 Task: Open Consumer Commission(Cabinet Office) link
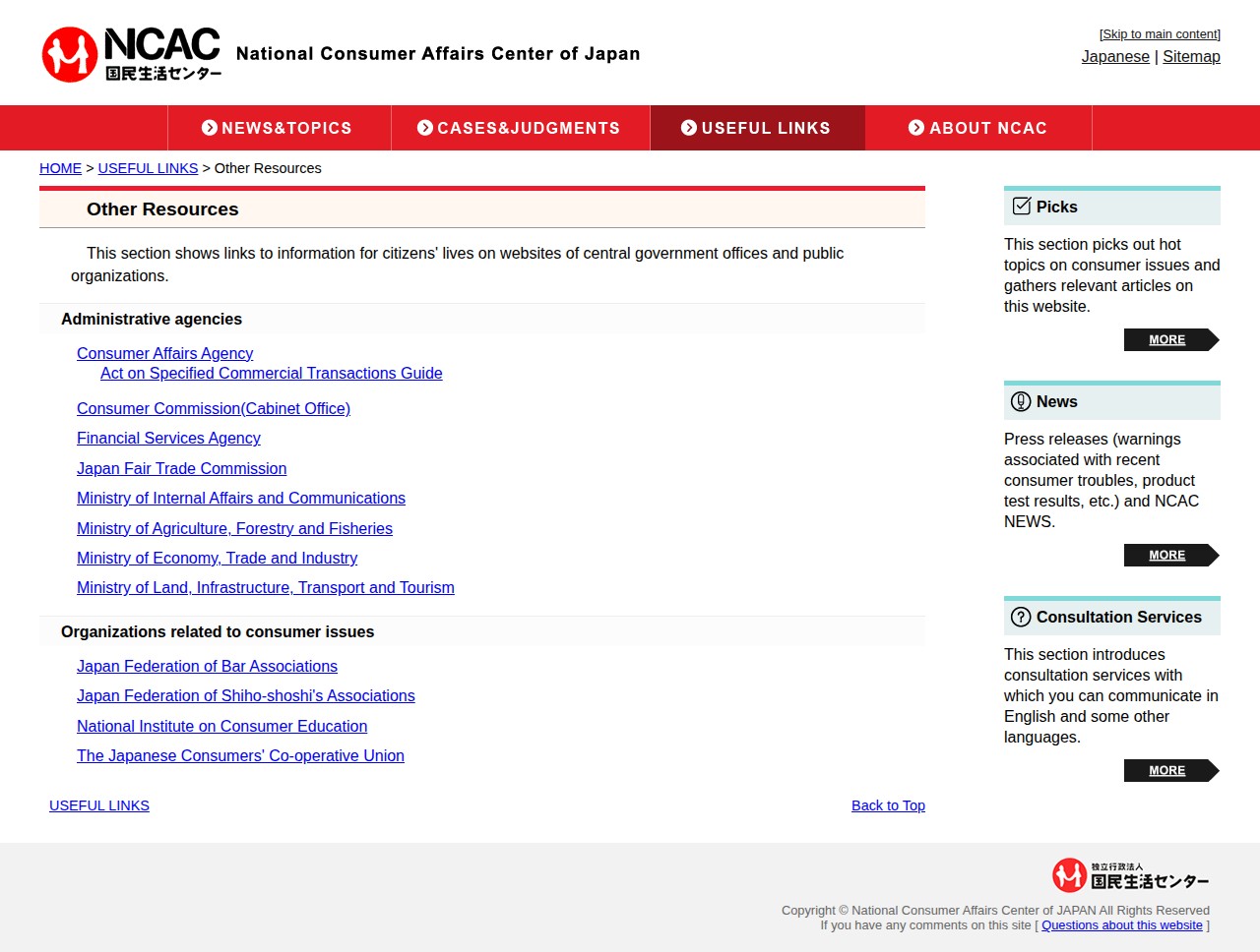214,408
